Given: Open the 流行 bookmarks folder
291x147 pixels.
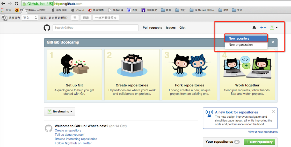Looking at the screenshot, I should pos(180,10).
